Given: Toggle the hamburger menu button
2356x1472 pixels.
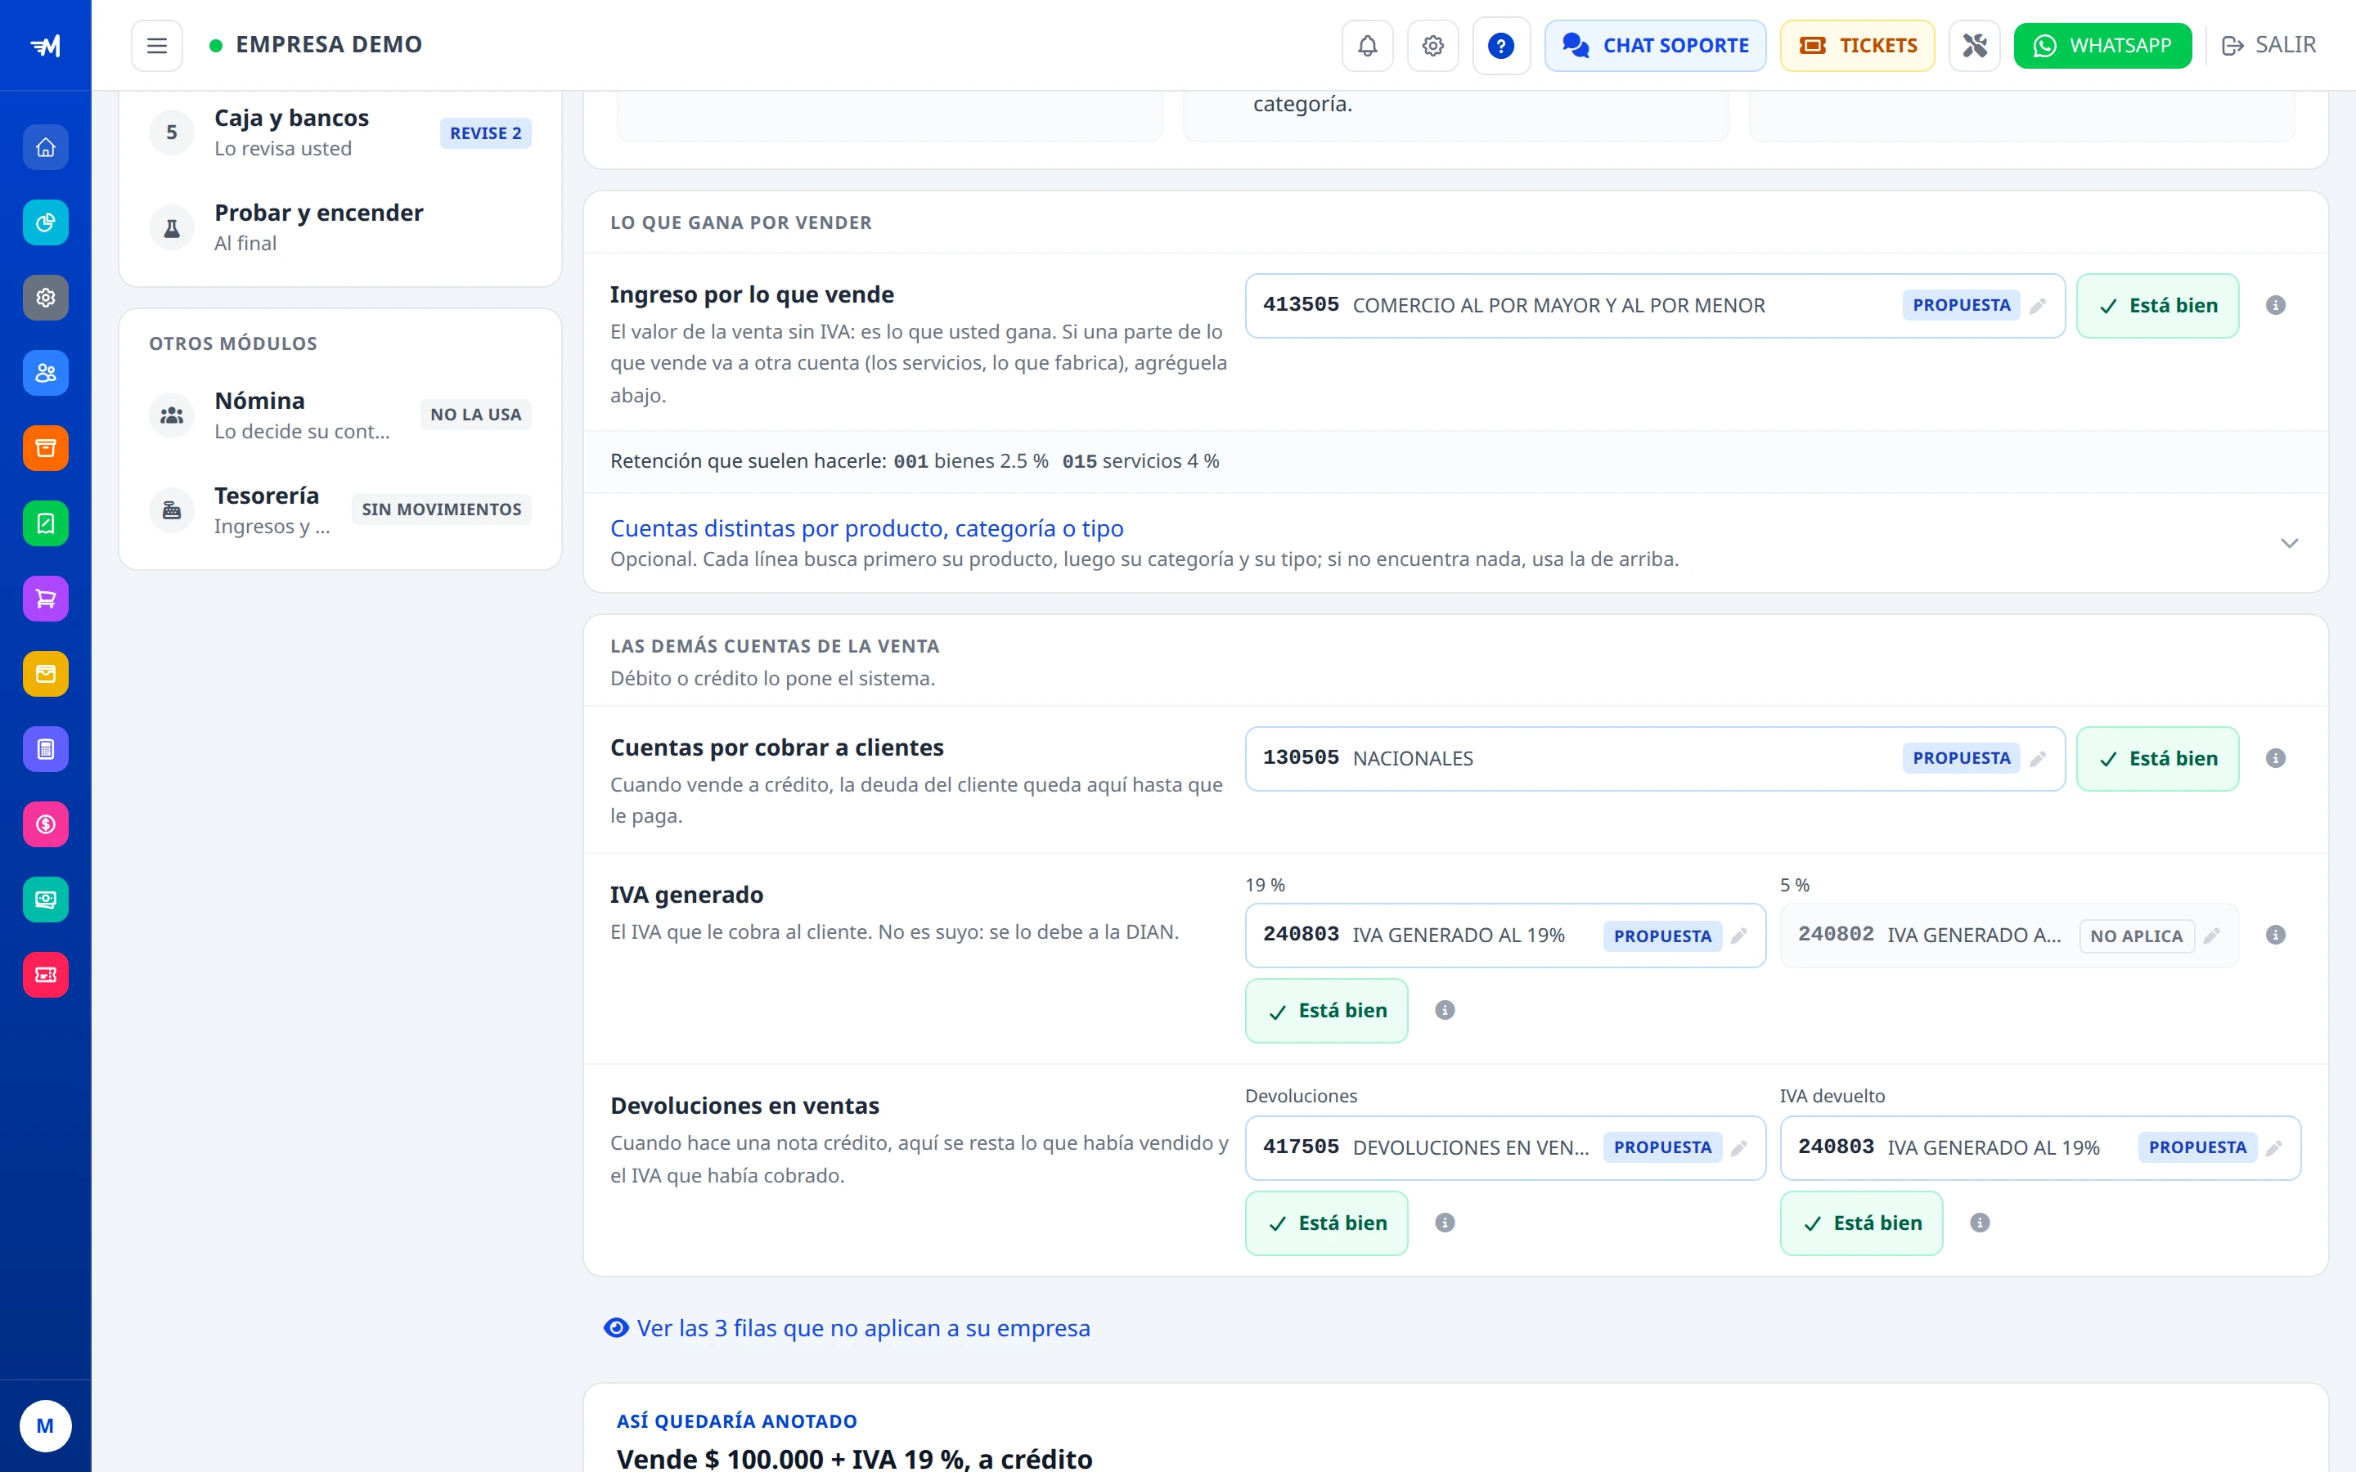Looking at the screenshot, I should point(157,46).
